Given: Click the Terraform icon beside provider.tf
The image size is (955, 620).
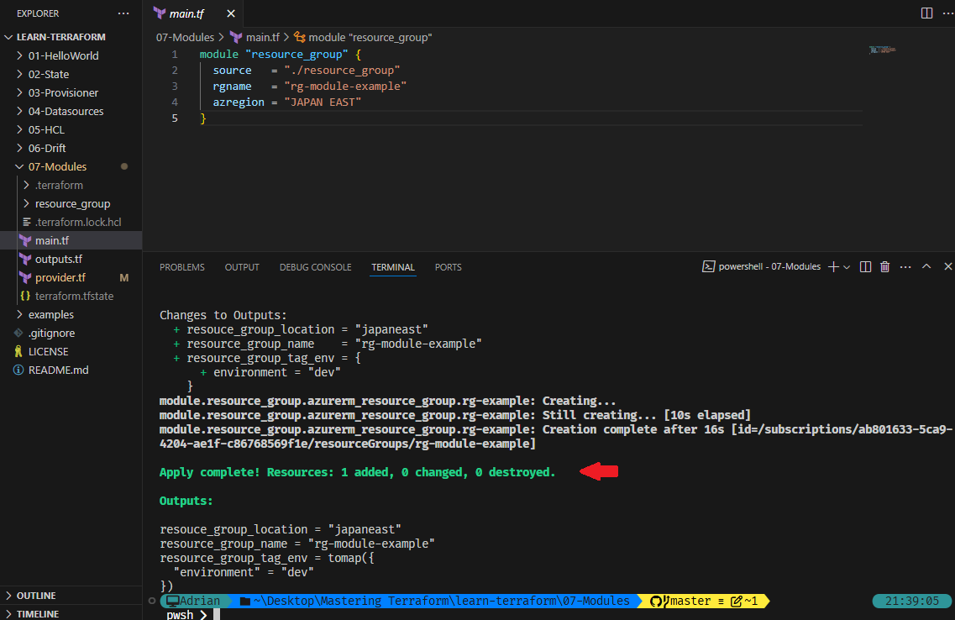Looking at the screenshot, I should coord(25,278).
